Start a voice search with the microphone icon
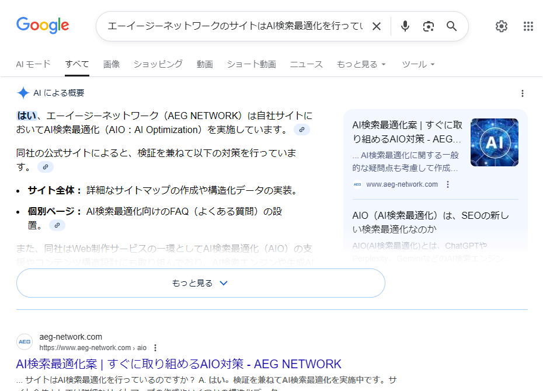Screen dimensions: 543x391 click(x=405, y=26)
